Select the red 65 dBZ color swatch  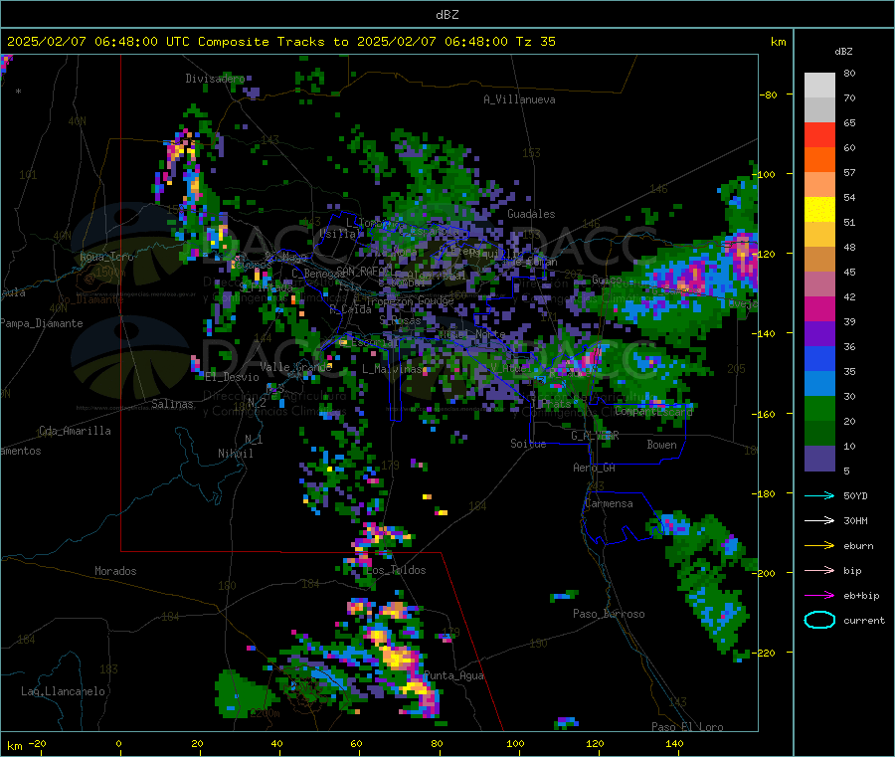pos(819,134)
